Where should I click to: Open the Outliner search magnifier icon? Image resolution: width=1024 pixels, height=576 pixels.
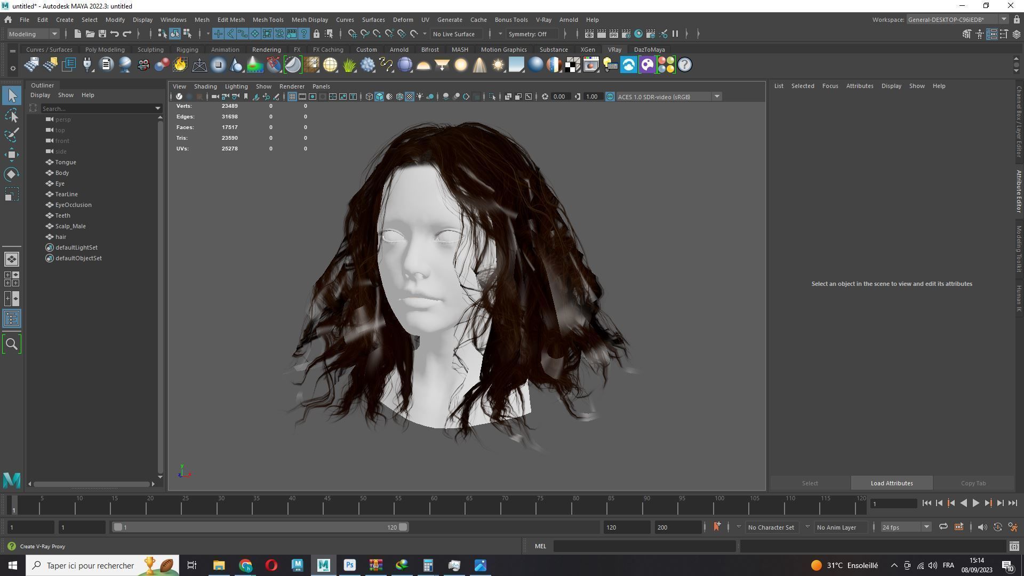tap(12, 344)
